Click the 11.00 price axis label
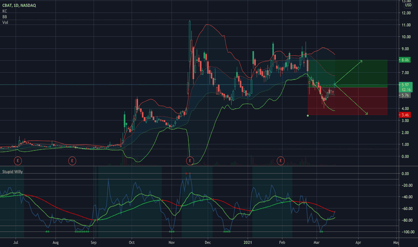 coord(406,25)
